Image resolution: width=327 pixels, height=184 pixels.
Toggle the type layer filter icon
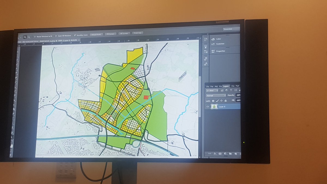pos(231,90)
